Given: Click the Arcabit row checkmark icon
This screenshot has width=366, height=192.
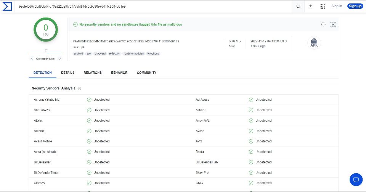Looking at the screenshot, I should pos(89,131).
